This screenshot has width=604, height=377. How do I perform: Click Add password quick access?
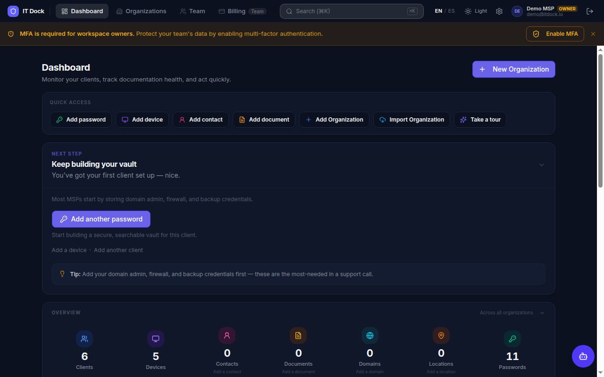[81, 120]
